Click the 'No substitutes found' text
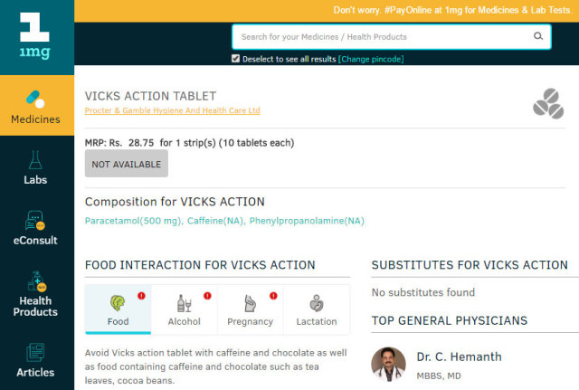 (423, 292)
